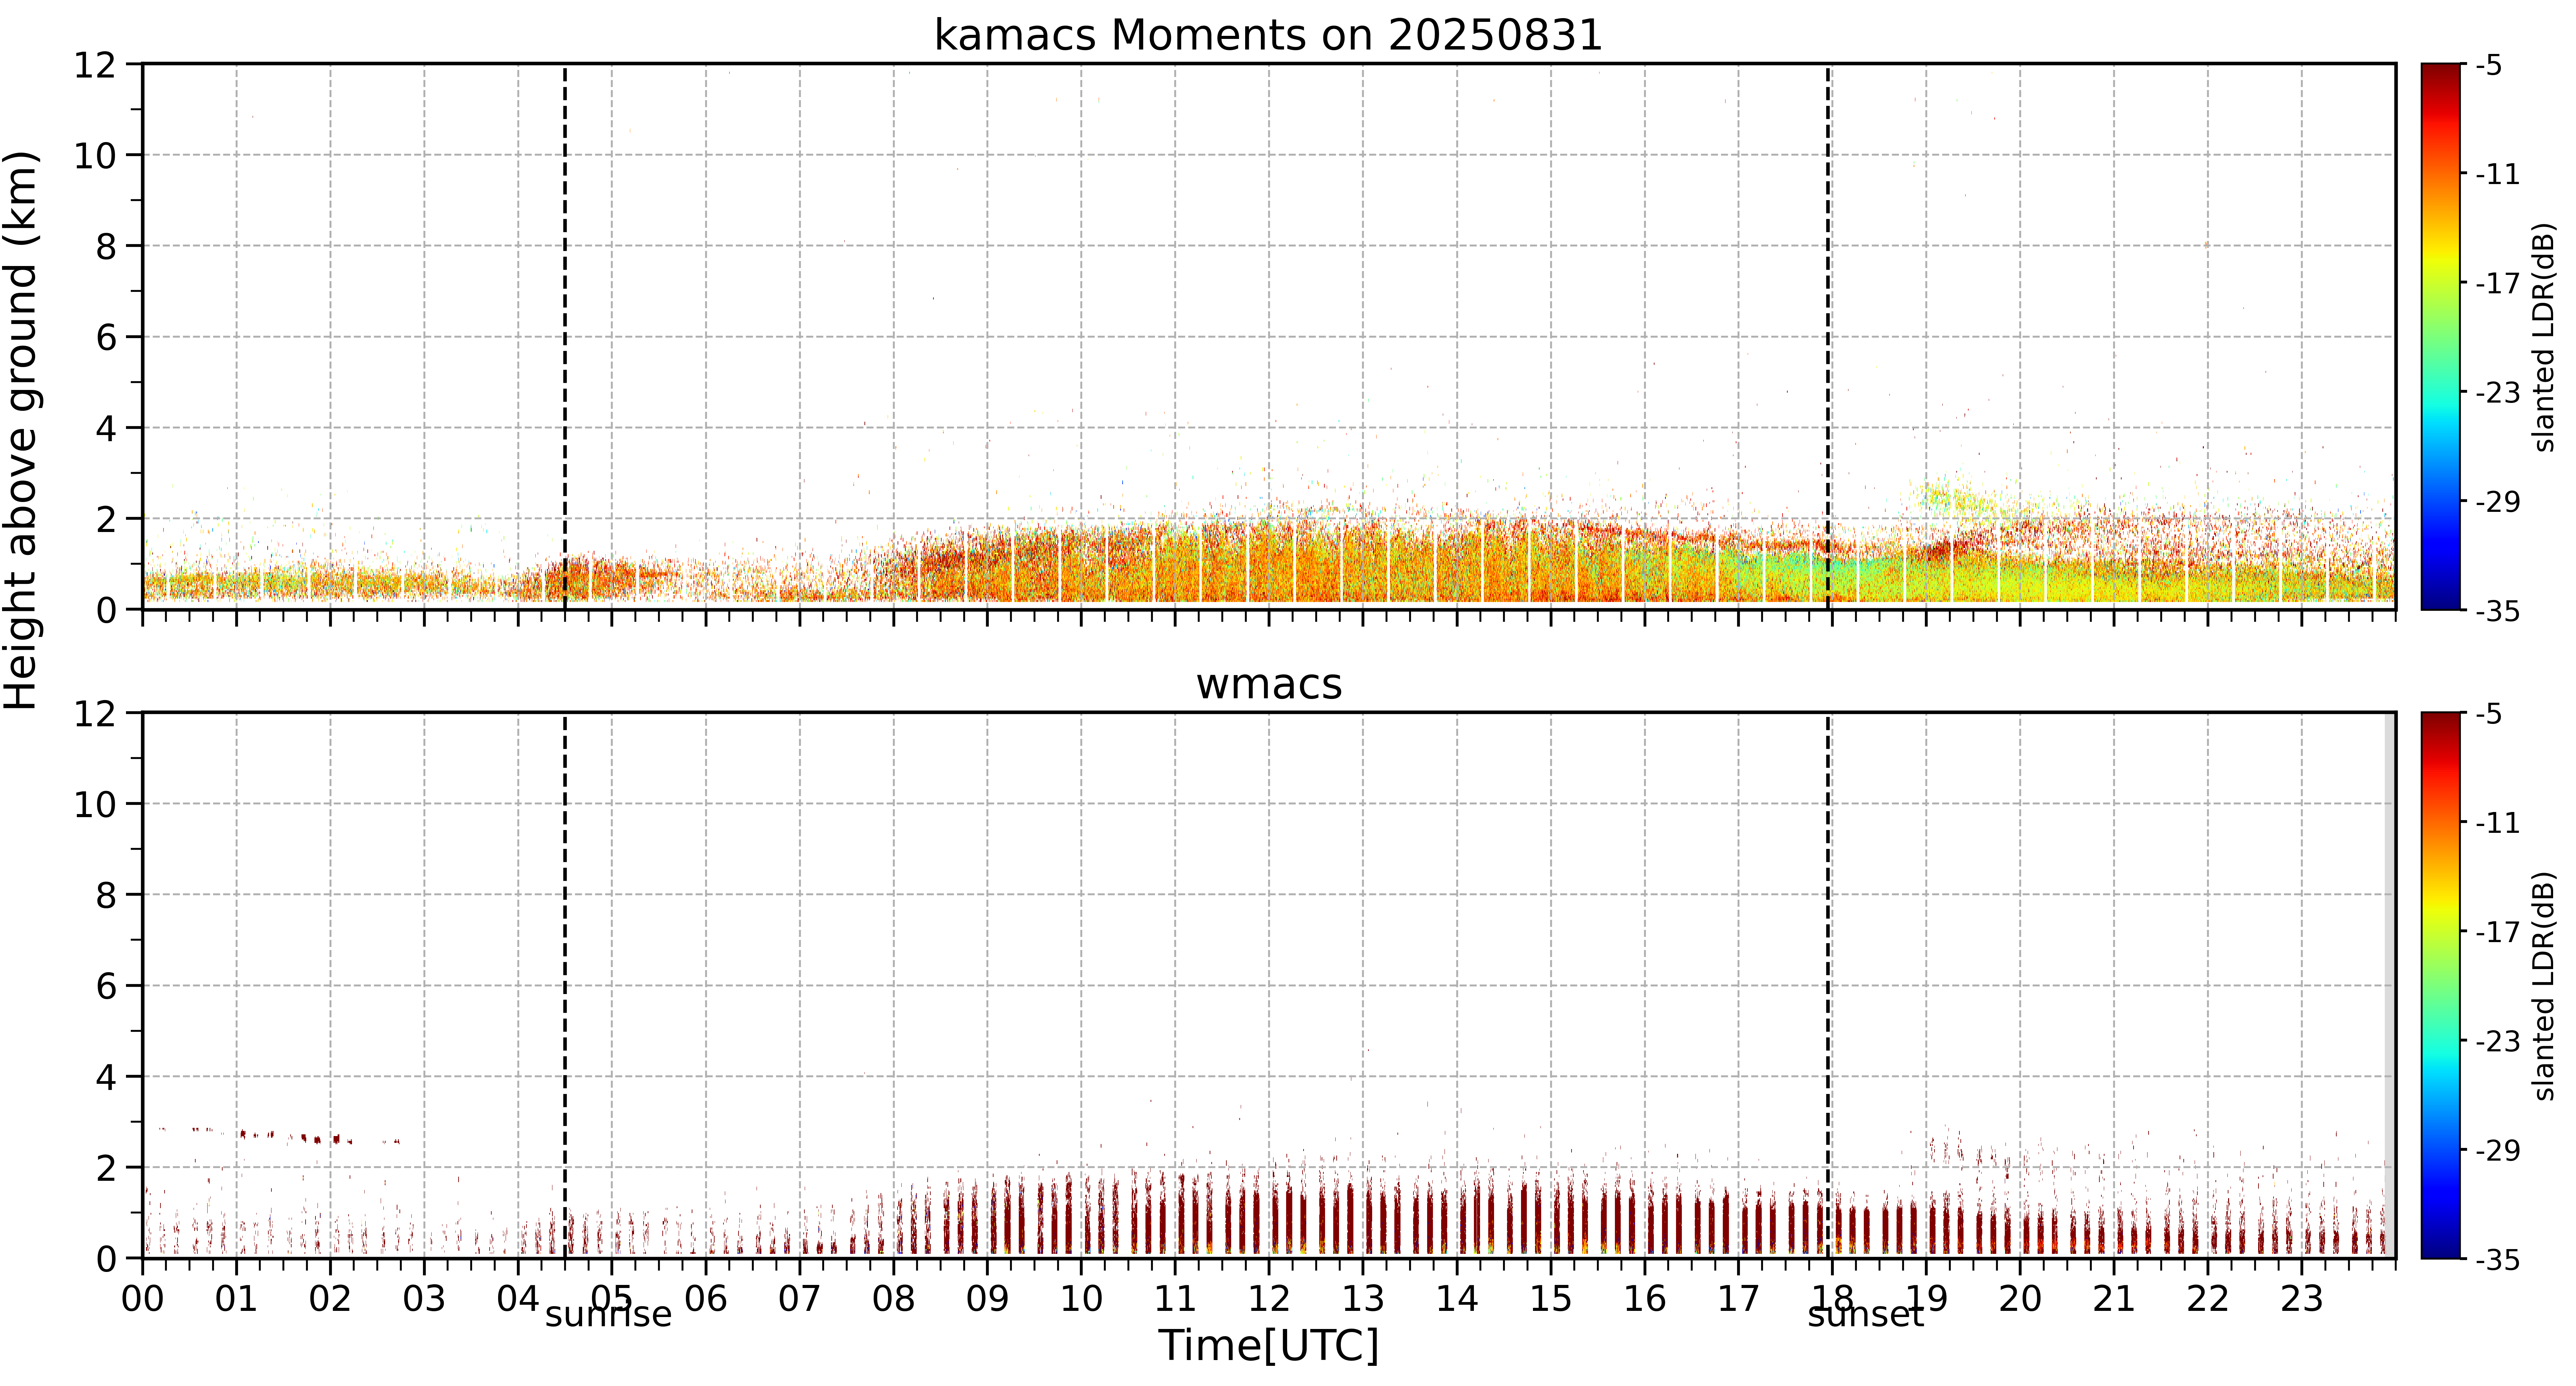The image size is (2576, 1386).
Task: Click the sunrise dashed line in the kamacs panel
Action: coord(565,337)
